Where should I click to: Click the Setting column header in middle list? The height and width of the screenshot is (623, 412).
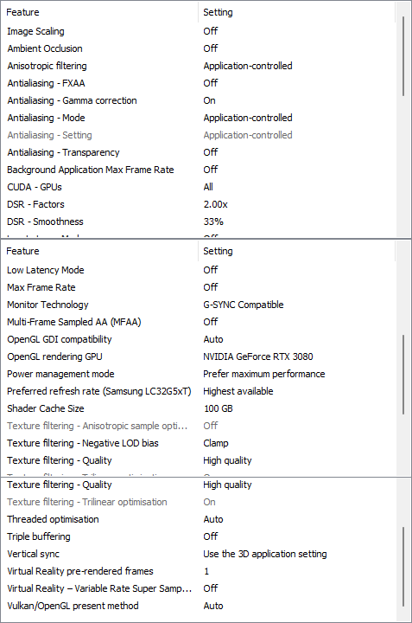(x=296, y=251)
